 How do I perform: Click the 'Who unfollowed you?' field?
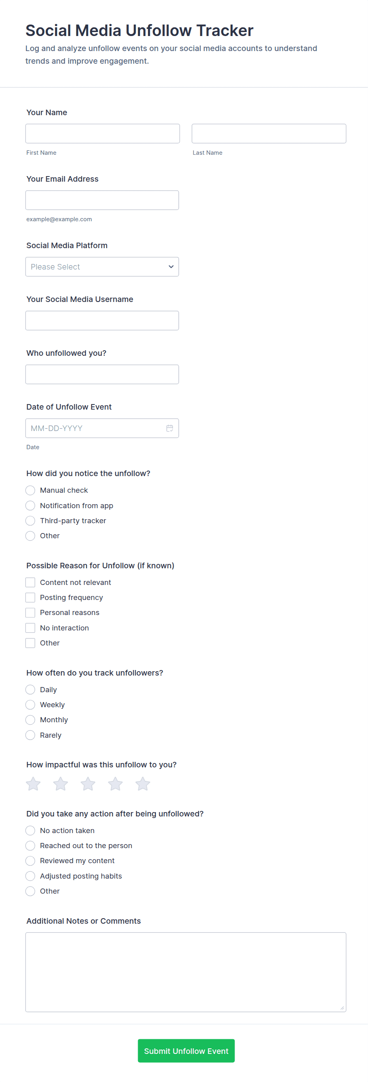point(102,374)
